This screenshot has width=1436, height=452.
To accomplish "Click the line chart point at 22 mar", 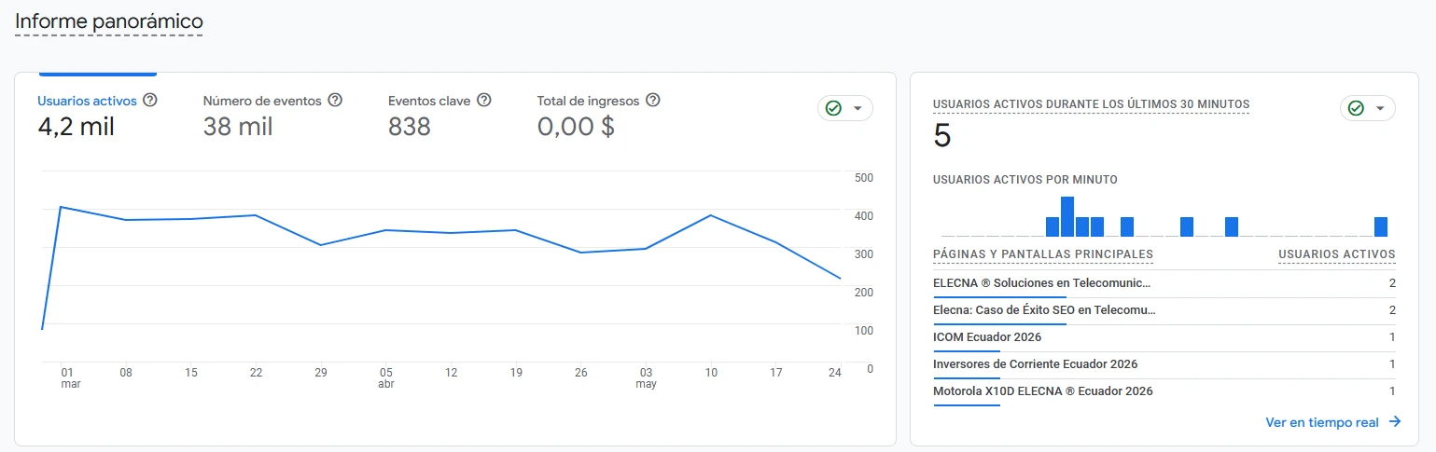I will pos(256,215).
